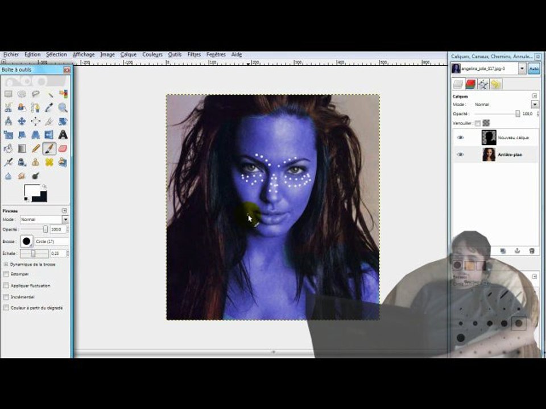
Task: Enable Couleur à partir du dégradé checkbox
Action: (6, 308)
